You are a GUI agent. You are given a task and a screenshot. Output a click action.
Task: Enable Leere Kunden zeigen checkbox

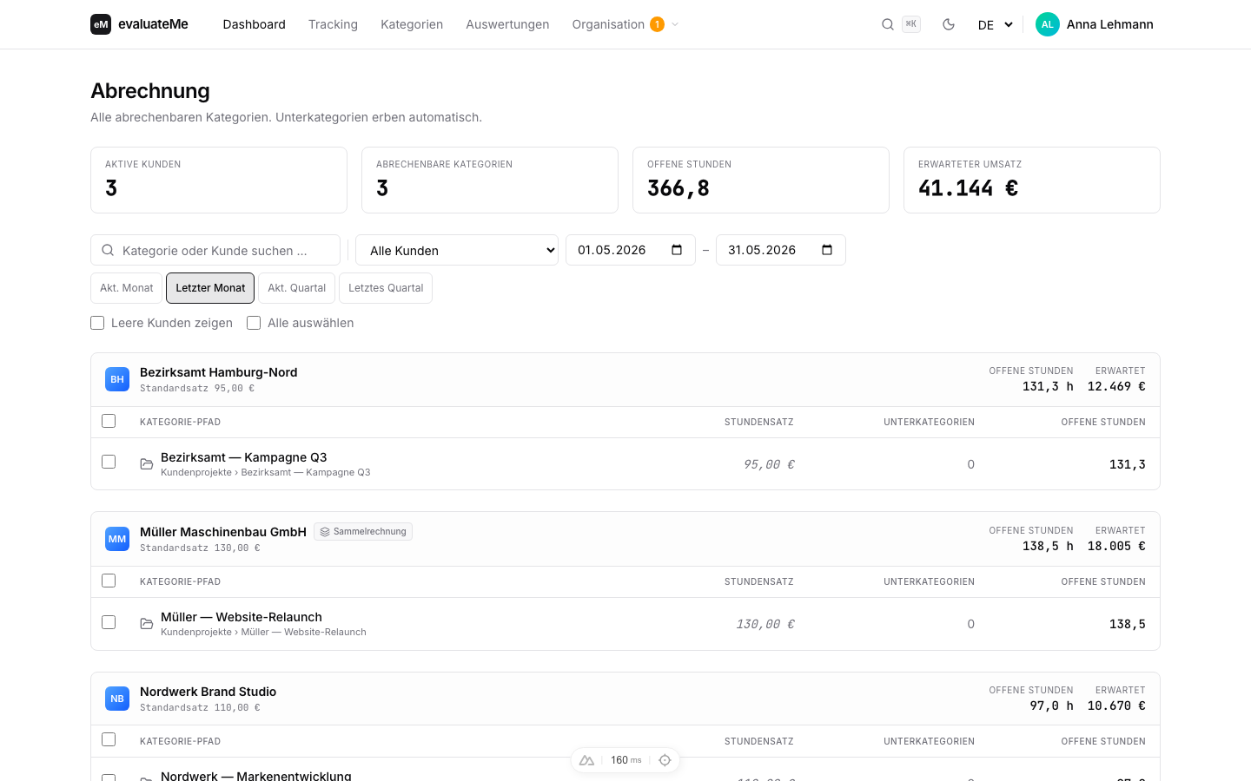[97, 323]
